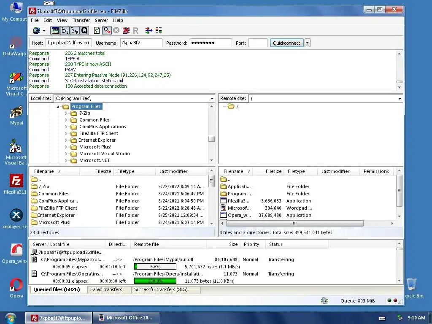Screen dimensions: 432x324
Task: Select remote Applicati... folder
Action: [x=239, y=186]
